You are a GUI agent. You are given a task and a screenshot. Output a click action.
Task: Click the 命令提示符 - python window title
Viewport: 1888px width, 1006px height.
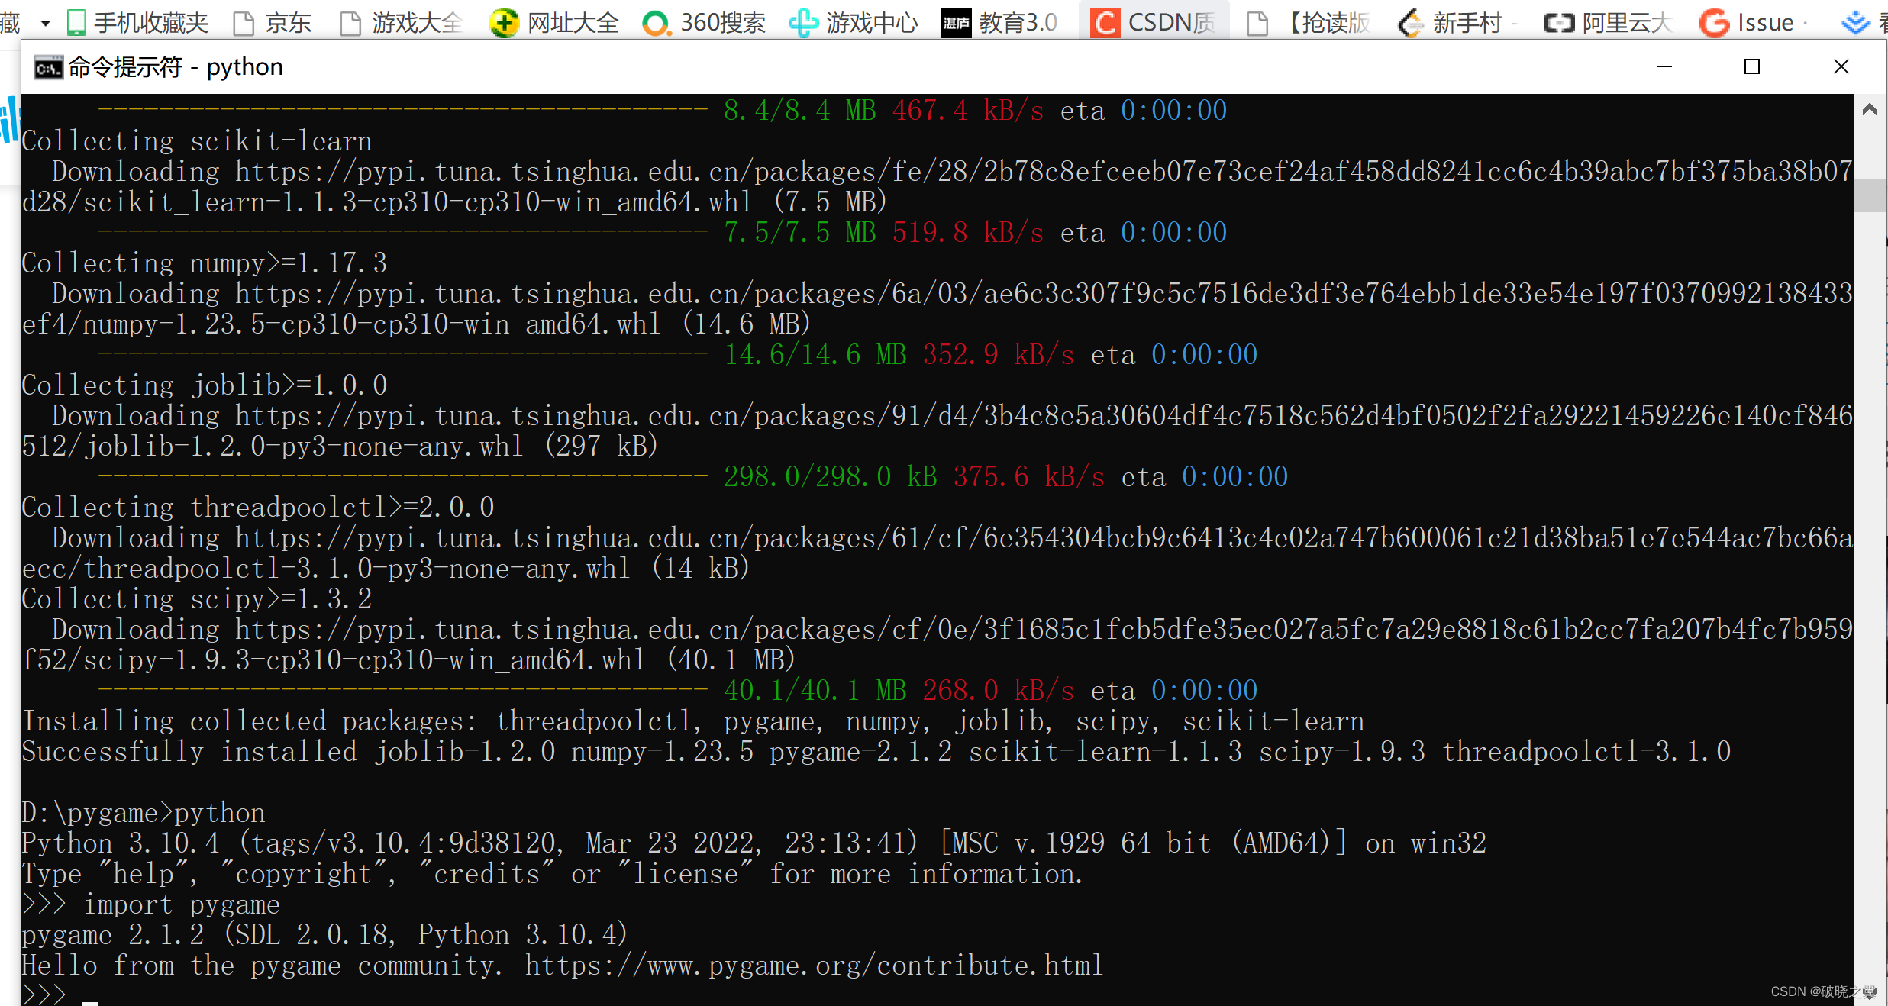[176, 67]
